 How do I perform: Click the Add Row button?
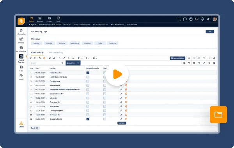pyautogui.click(x=122, y=123)
